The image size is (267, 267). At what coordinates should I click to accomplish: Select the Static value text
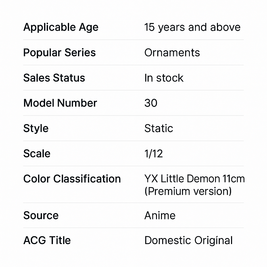159,129
